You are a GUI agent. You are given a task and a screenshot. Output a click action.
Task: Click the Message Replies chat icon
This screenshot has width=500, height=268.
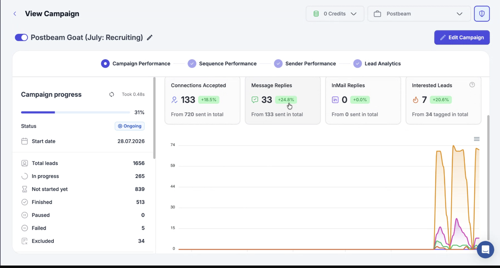[x=255, y=100]
